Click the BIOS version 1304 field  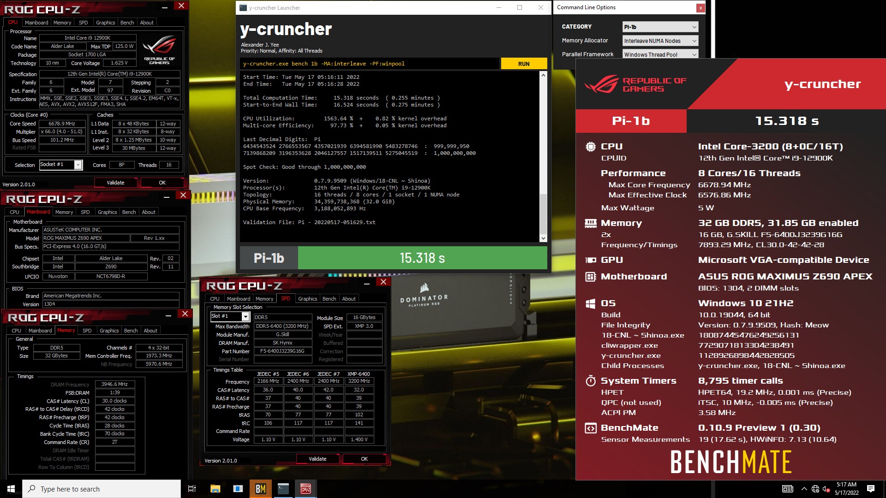tap(111, 304)
